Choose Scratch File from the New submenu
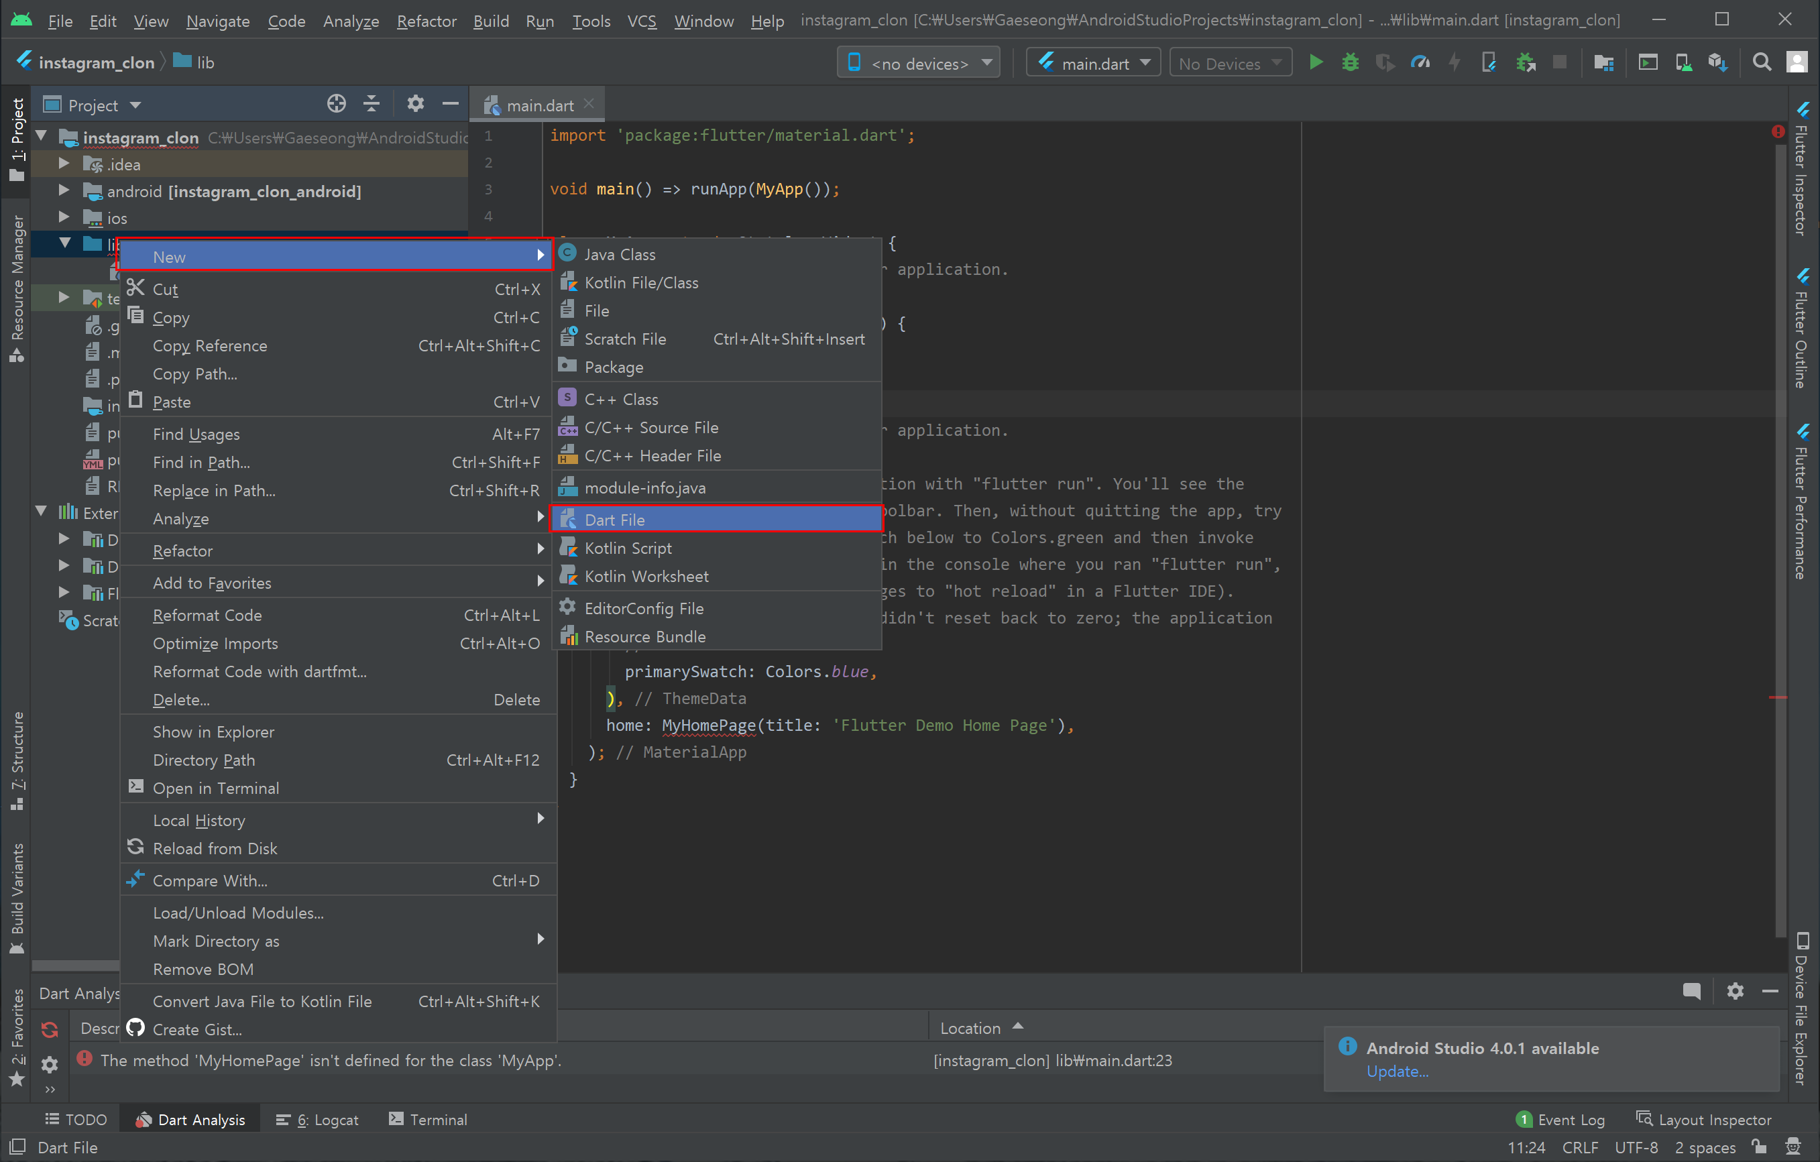 pyautogui.click(x=718, y=339)
